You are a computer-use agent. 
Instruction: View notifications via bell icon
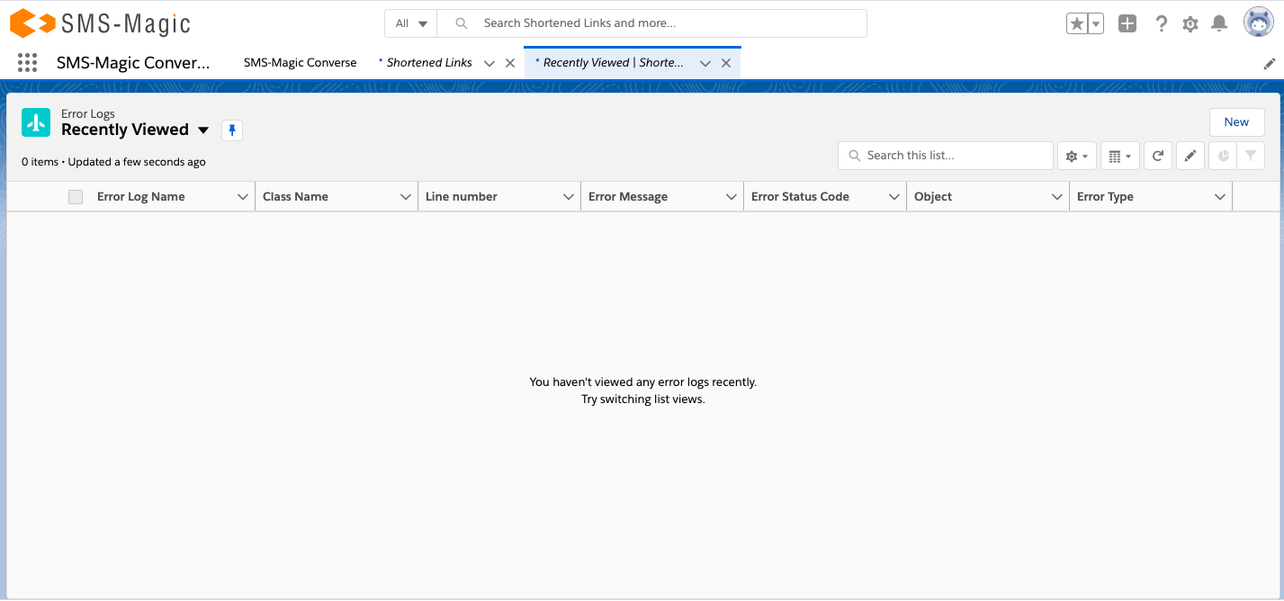1219,23
